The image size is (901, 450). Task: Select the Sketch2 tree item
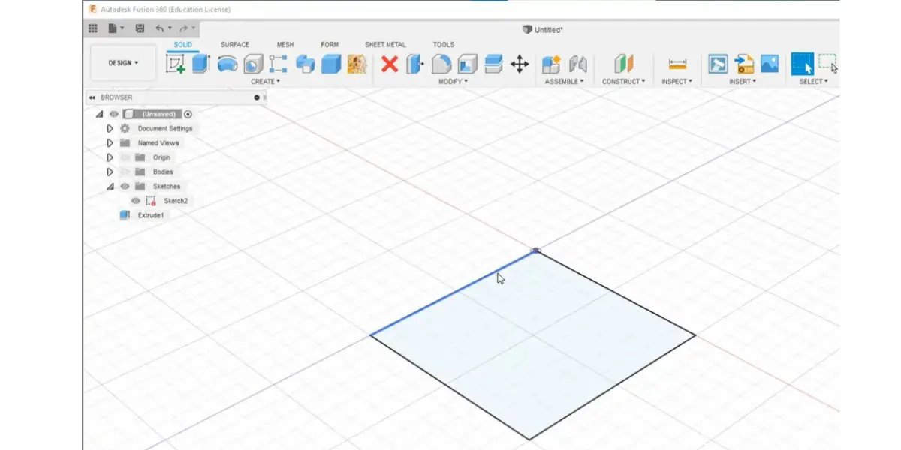(x=176, y=201)
